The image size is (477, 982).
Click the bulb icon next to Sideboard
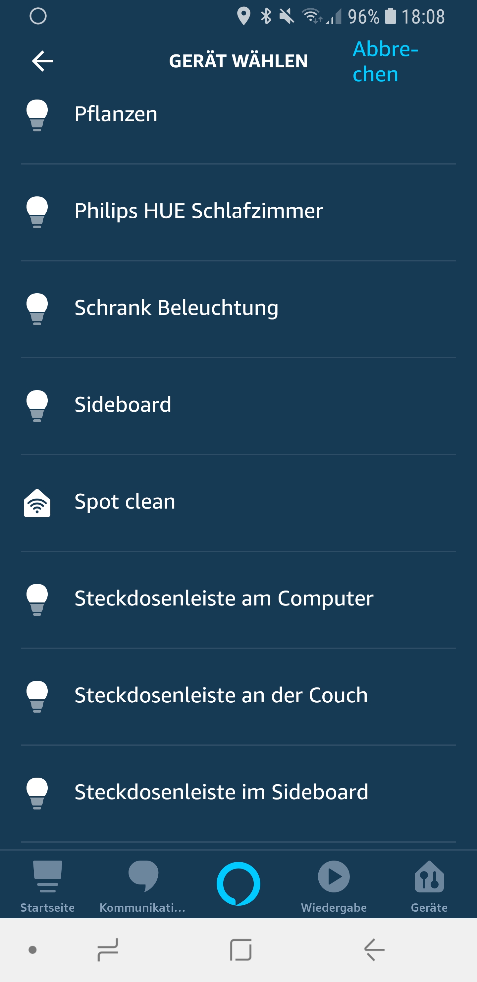pos(37,406)
